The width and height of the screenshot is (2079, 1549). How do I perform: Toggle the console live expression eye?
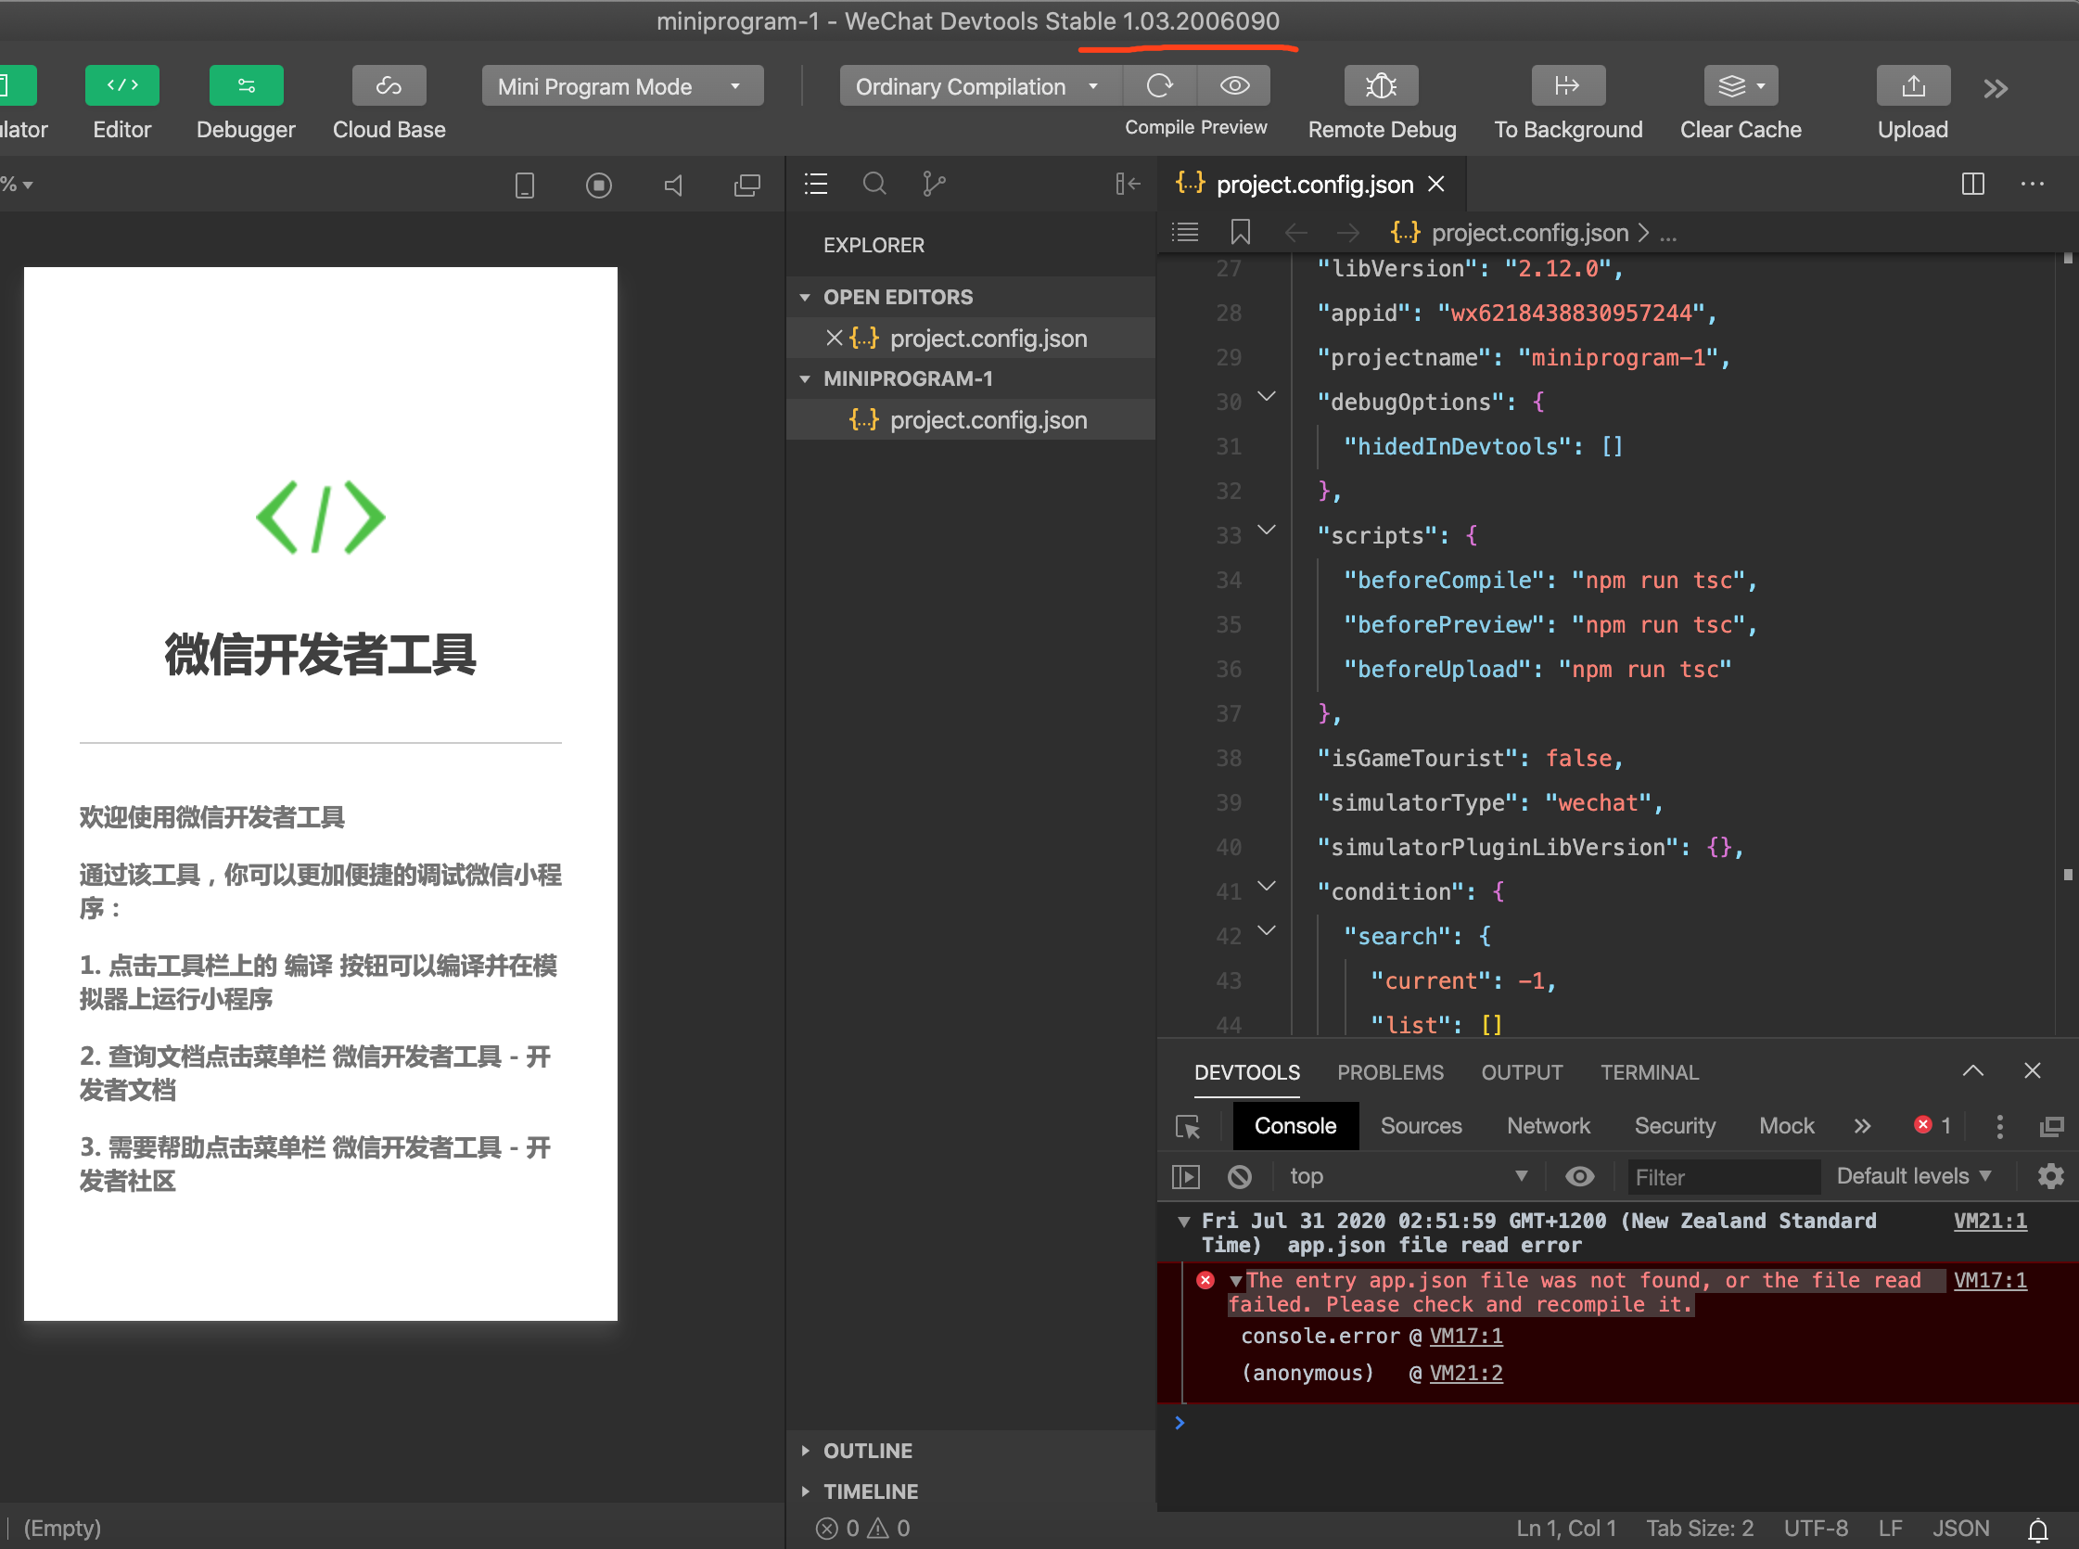coord(1579,1176)
